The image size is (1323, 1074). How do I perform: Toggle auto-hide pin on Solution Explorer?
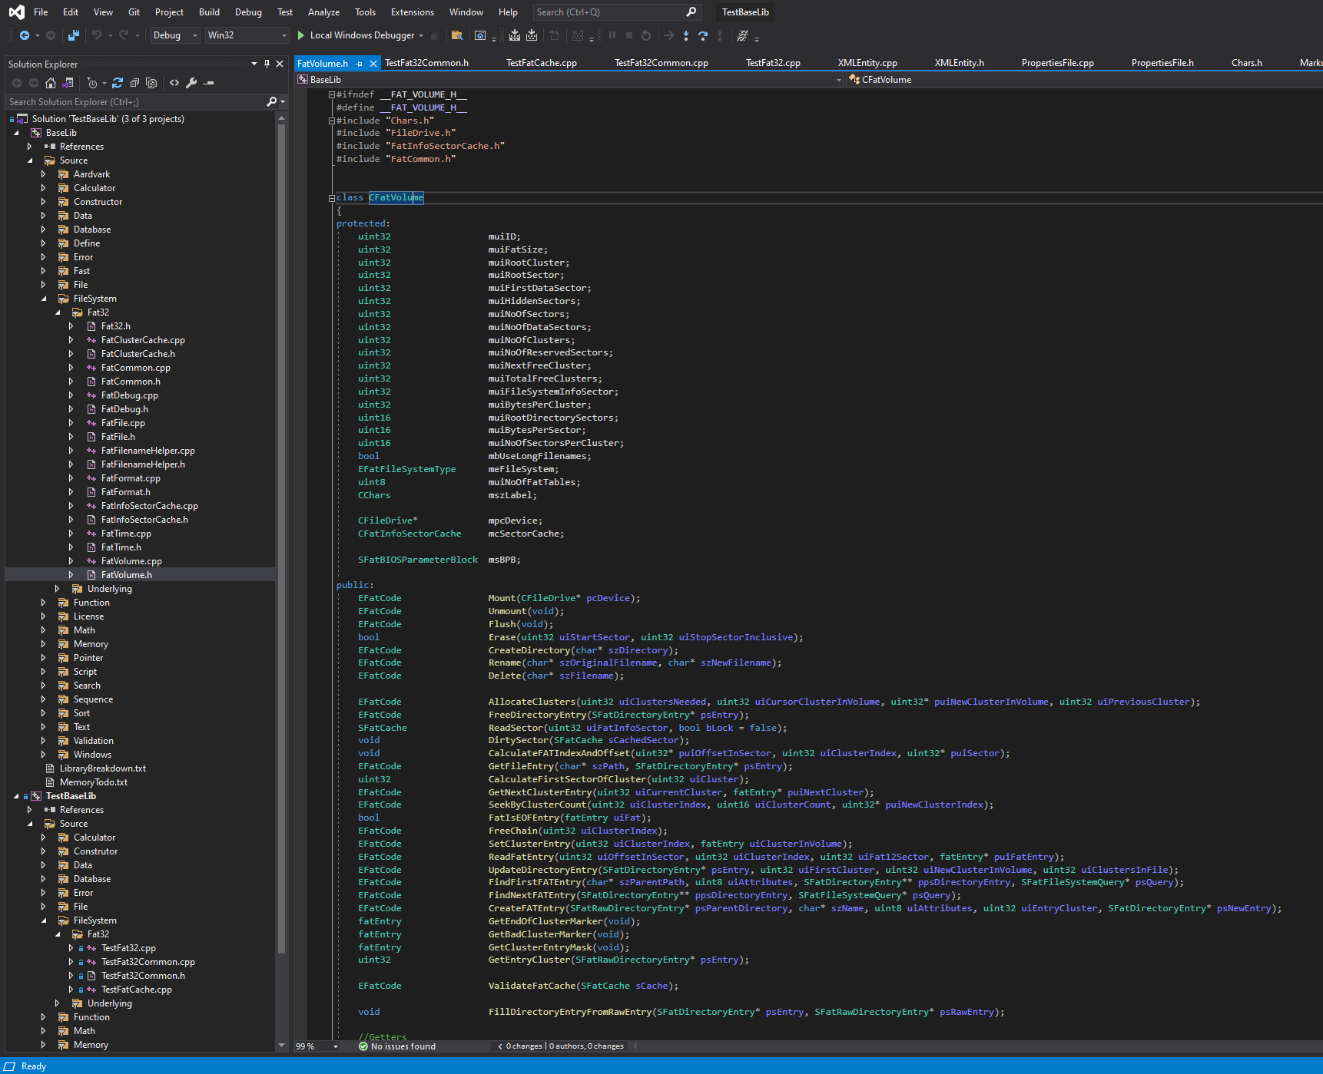[267, 64]
